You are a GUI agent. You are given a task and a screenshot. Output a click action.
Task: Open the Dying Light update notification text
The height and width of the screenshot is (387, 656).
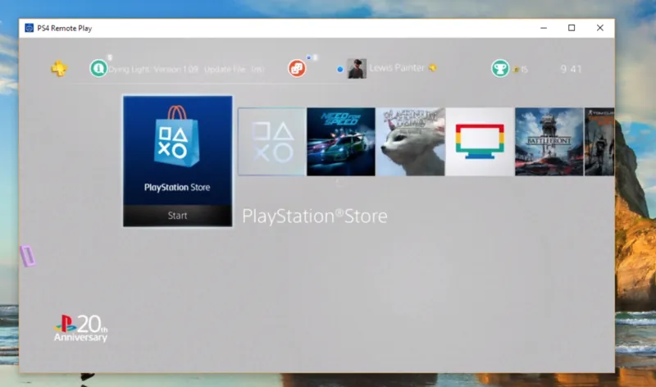186,69
